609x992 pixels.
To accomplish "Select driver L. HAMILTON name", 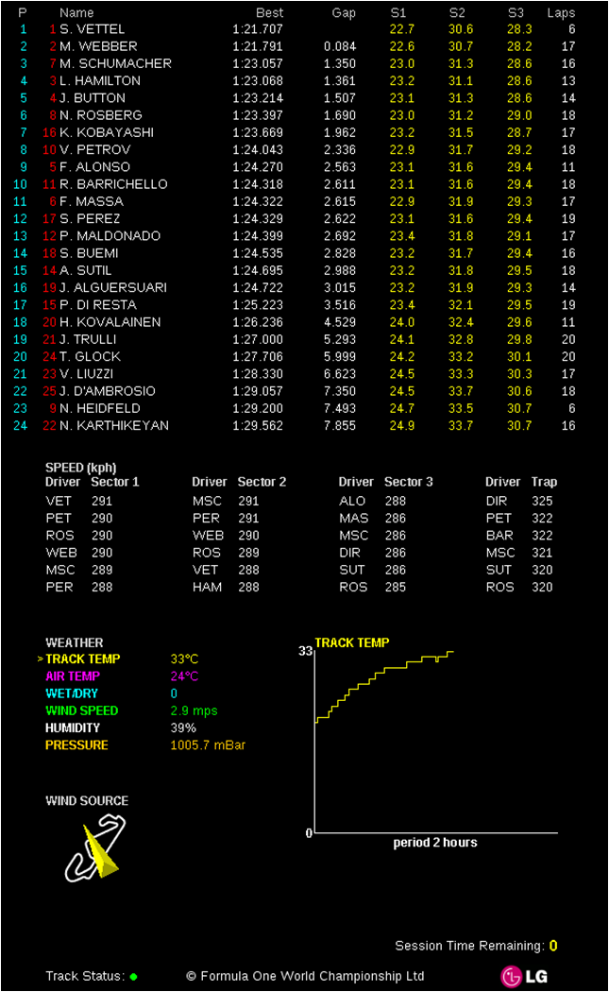I will coord(100,81).
